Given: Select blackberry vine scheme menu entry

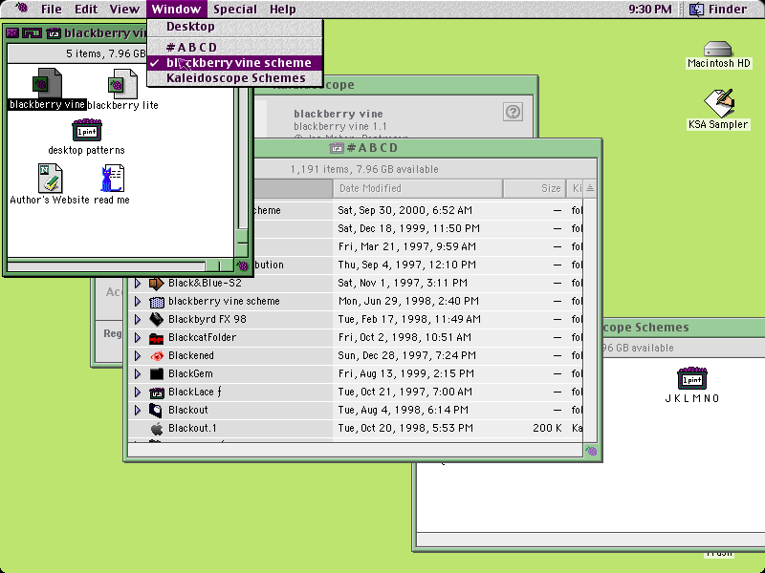Looking at the screenshot, I should tap(234, 62).
